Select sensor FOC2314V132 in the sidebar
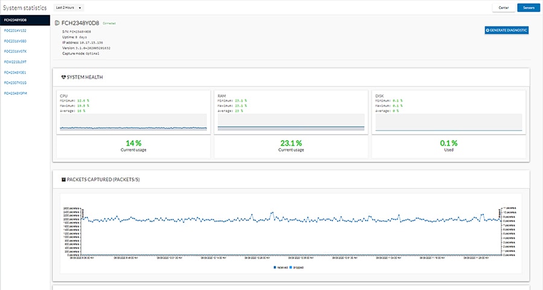 coord(15,31)
